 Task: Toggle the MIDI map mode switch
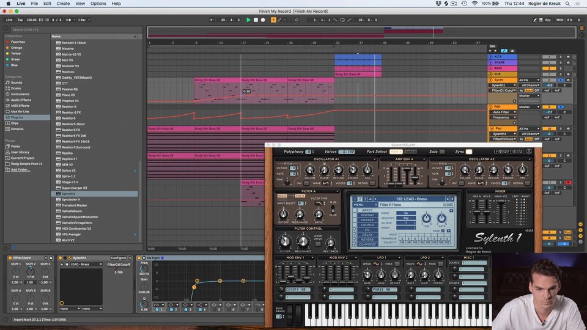click(559, 20)
